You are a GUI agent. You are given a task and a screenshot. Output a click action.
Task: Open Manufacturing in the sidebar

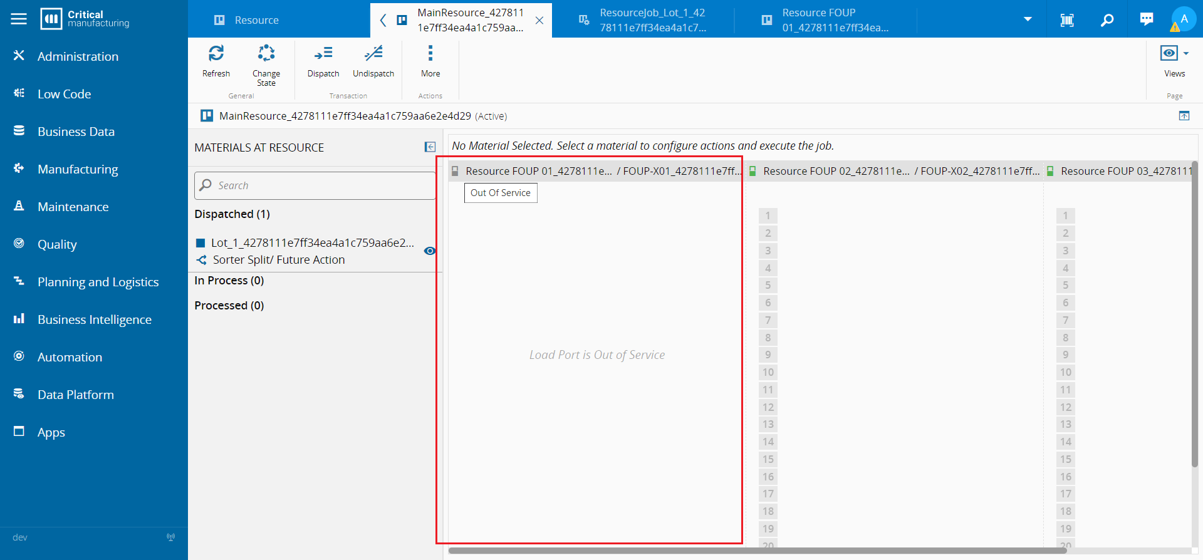[x=94, y=169]
